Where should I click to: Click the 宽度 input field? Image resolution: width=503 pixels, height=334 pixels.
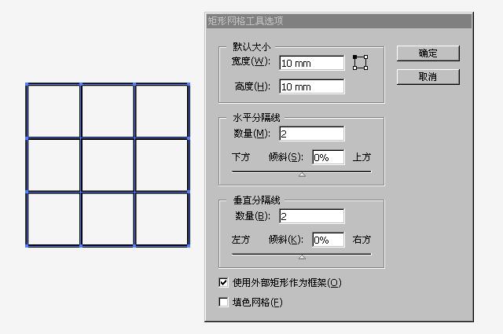pos(311,63)
